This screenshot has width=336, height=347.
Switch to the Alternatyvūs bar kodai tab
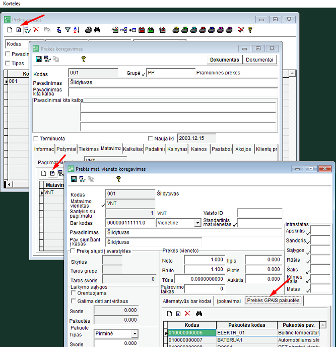pyautogui.click(x=186, y=301)
